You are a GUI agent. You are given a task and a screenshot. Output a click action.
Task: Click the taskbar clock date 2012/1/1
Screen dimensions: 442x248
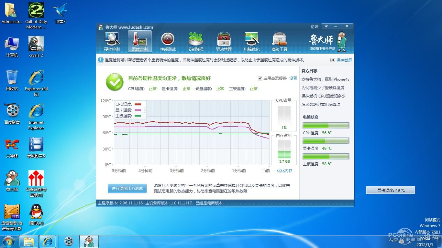[x=425, y=244]
